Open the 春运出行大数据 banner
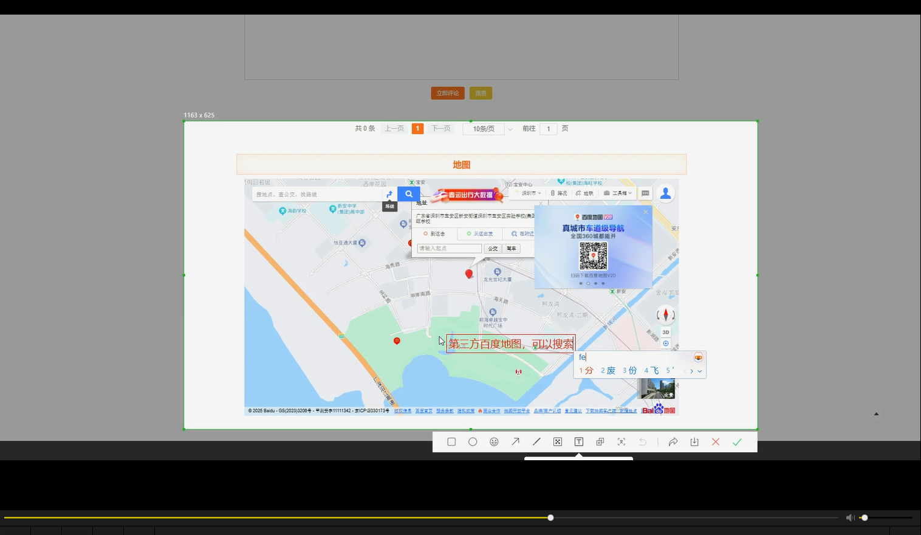Screen dimensions: 921x535 [x=467, y=195]
